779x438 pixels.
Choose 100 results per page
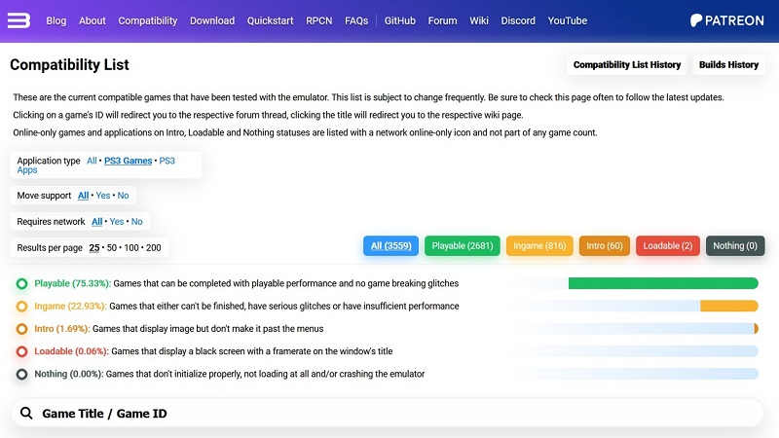click(x=131, y=247)
